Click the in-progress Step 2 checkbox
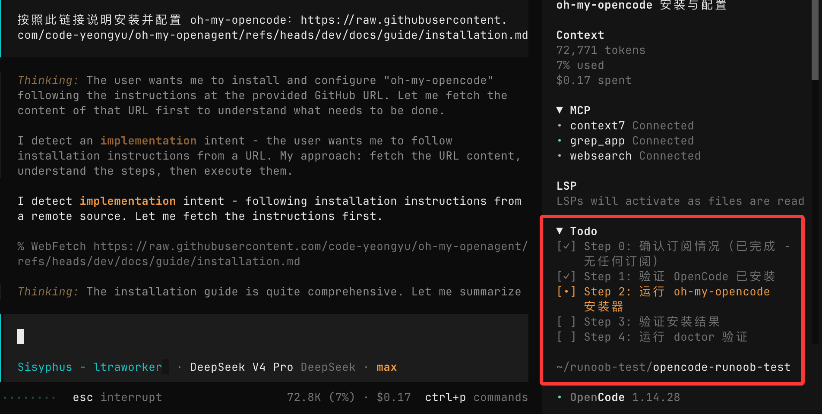822x414 pixels. pos(566,292)
